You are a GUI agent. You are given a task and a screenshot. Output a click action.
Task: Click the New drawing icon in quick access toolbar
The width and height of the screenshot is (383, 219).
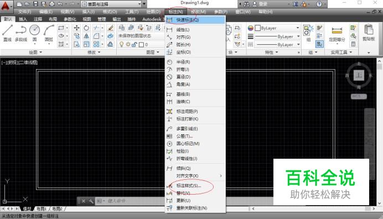click(x=19, y=4)
